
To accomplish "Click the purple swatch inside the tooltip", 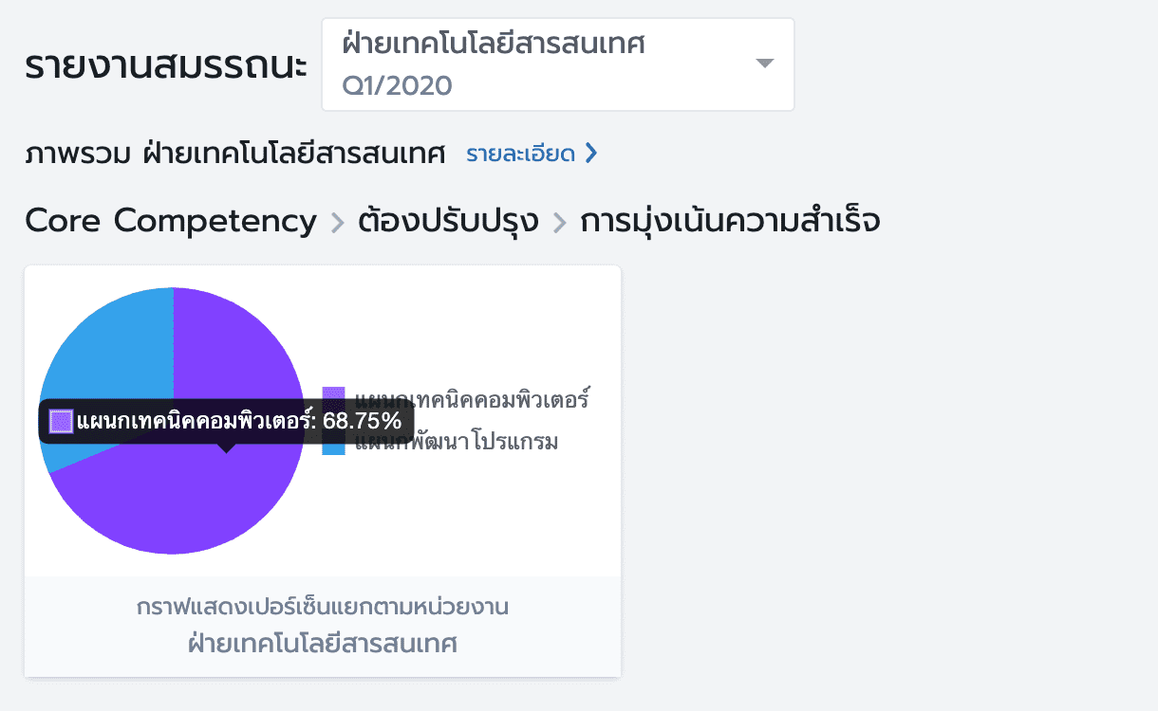I will [x=61, y=421].
